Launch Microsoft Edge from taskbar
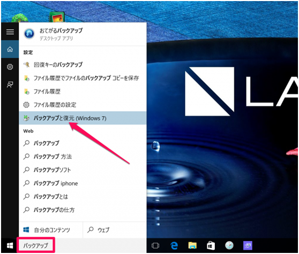 coord(174,245)
